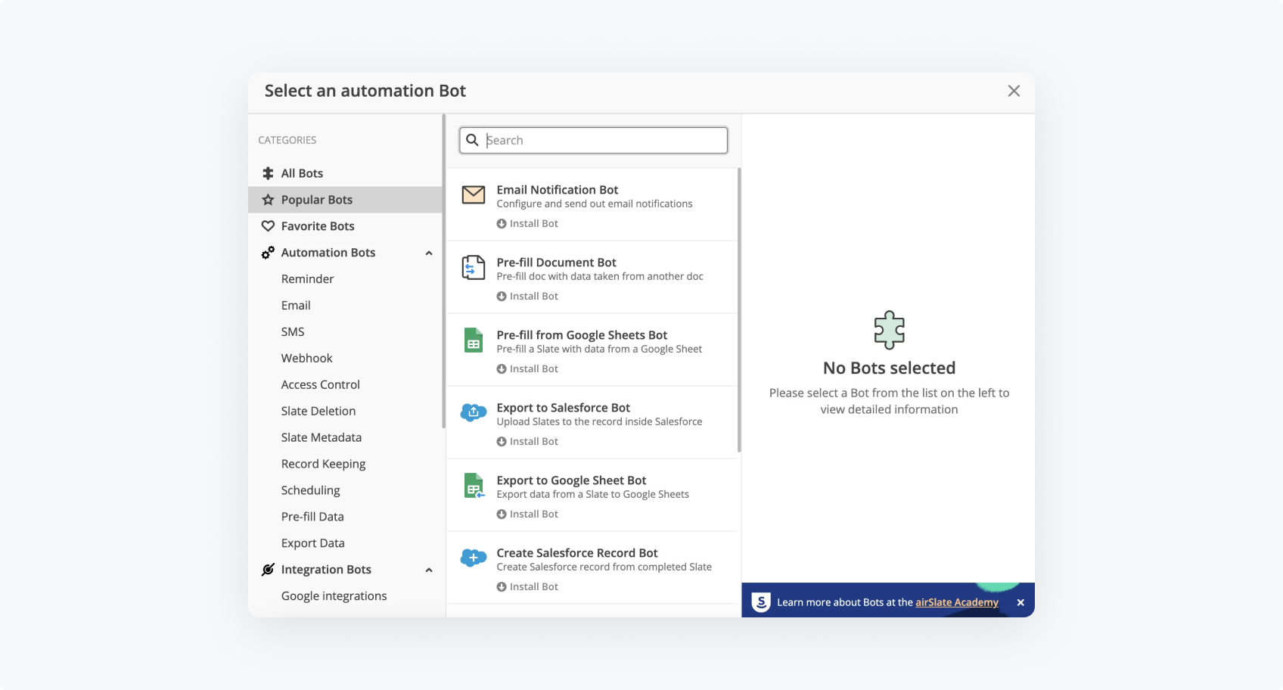Install the Email Notification Bot
Screen dimensions: 1283x690
tap(527, 224)
